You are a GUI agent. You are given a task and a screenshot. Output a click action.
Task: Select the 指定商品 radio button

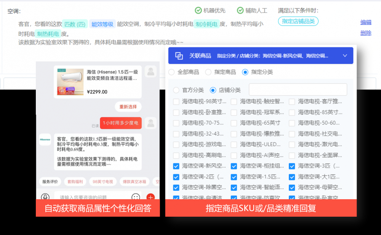208,72
